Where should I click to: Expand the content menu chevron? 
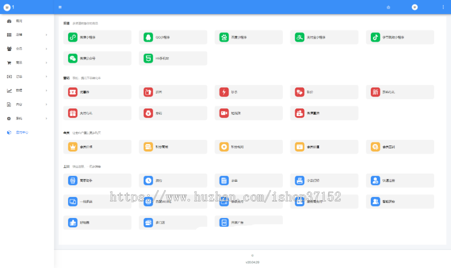[46, 104]
